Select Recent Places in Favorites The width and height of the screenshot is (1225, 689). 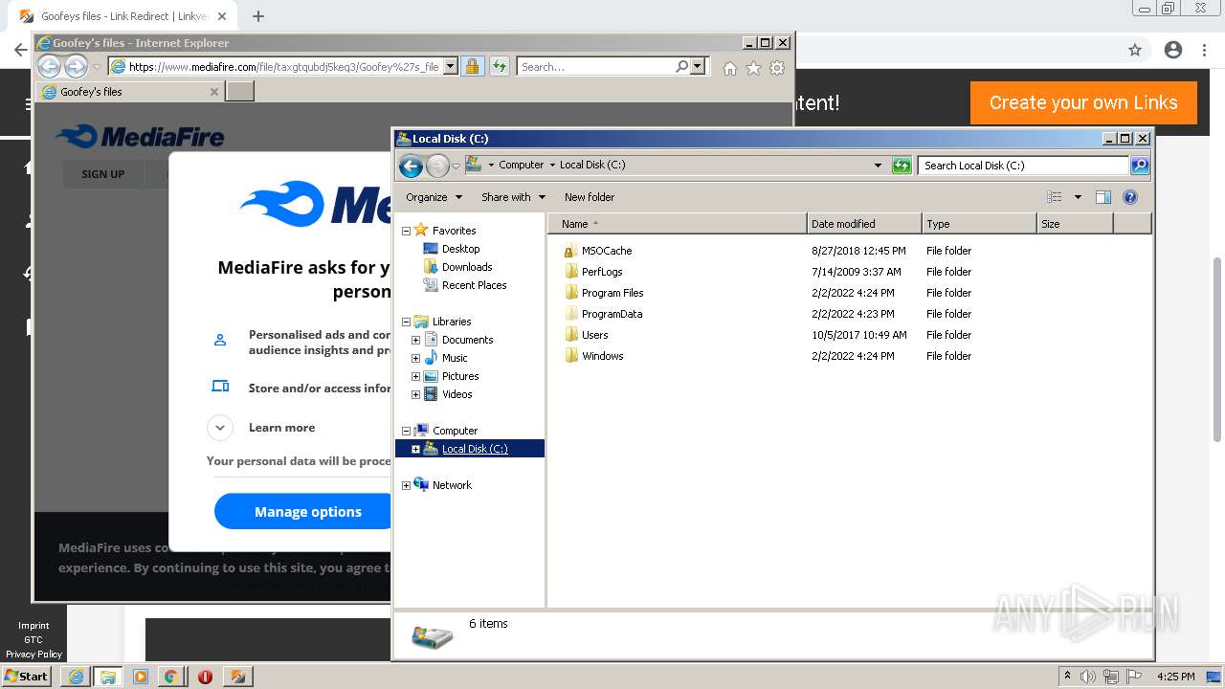tap(474, 285)
